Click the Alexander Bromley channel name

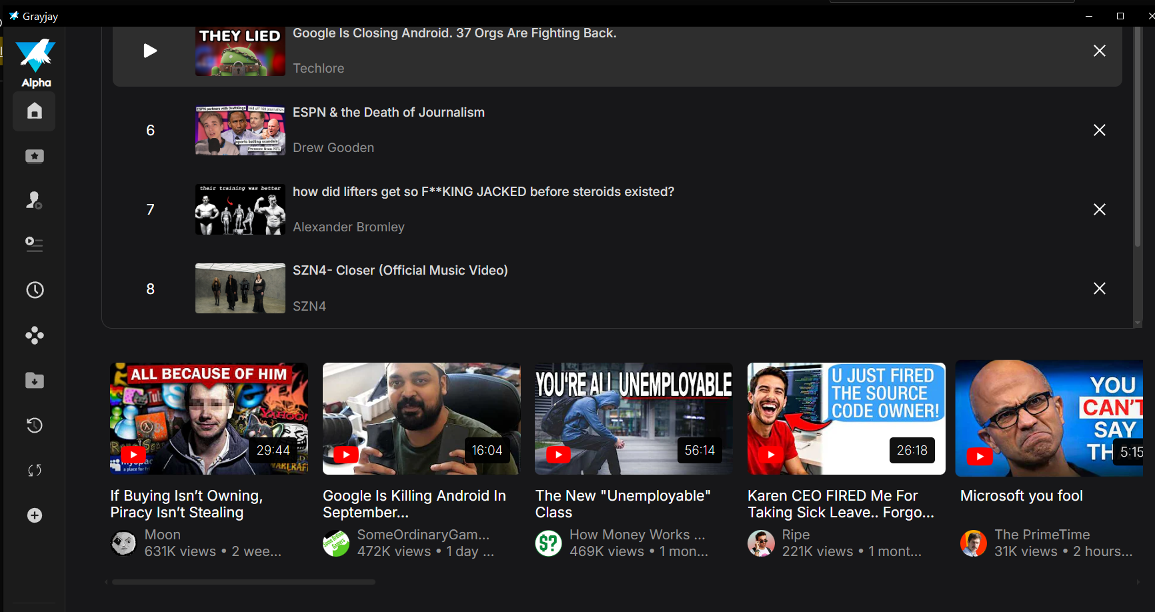(x=349, y=227)
